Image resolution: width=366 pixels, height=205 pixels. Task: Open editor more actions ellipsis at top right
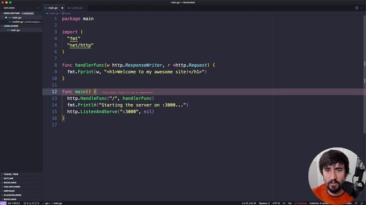[361, 8]
